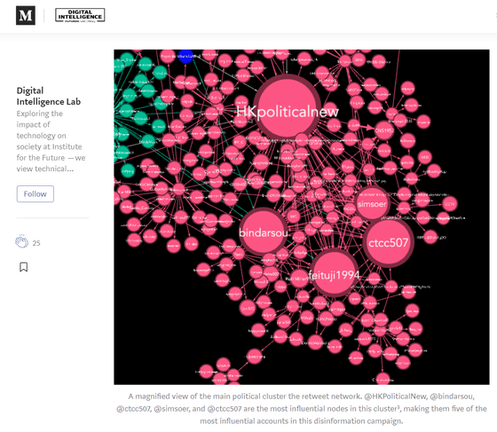
Task: Select the HKpoliticalnew node
Action: (x=287, y=107)
